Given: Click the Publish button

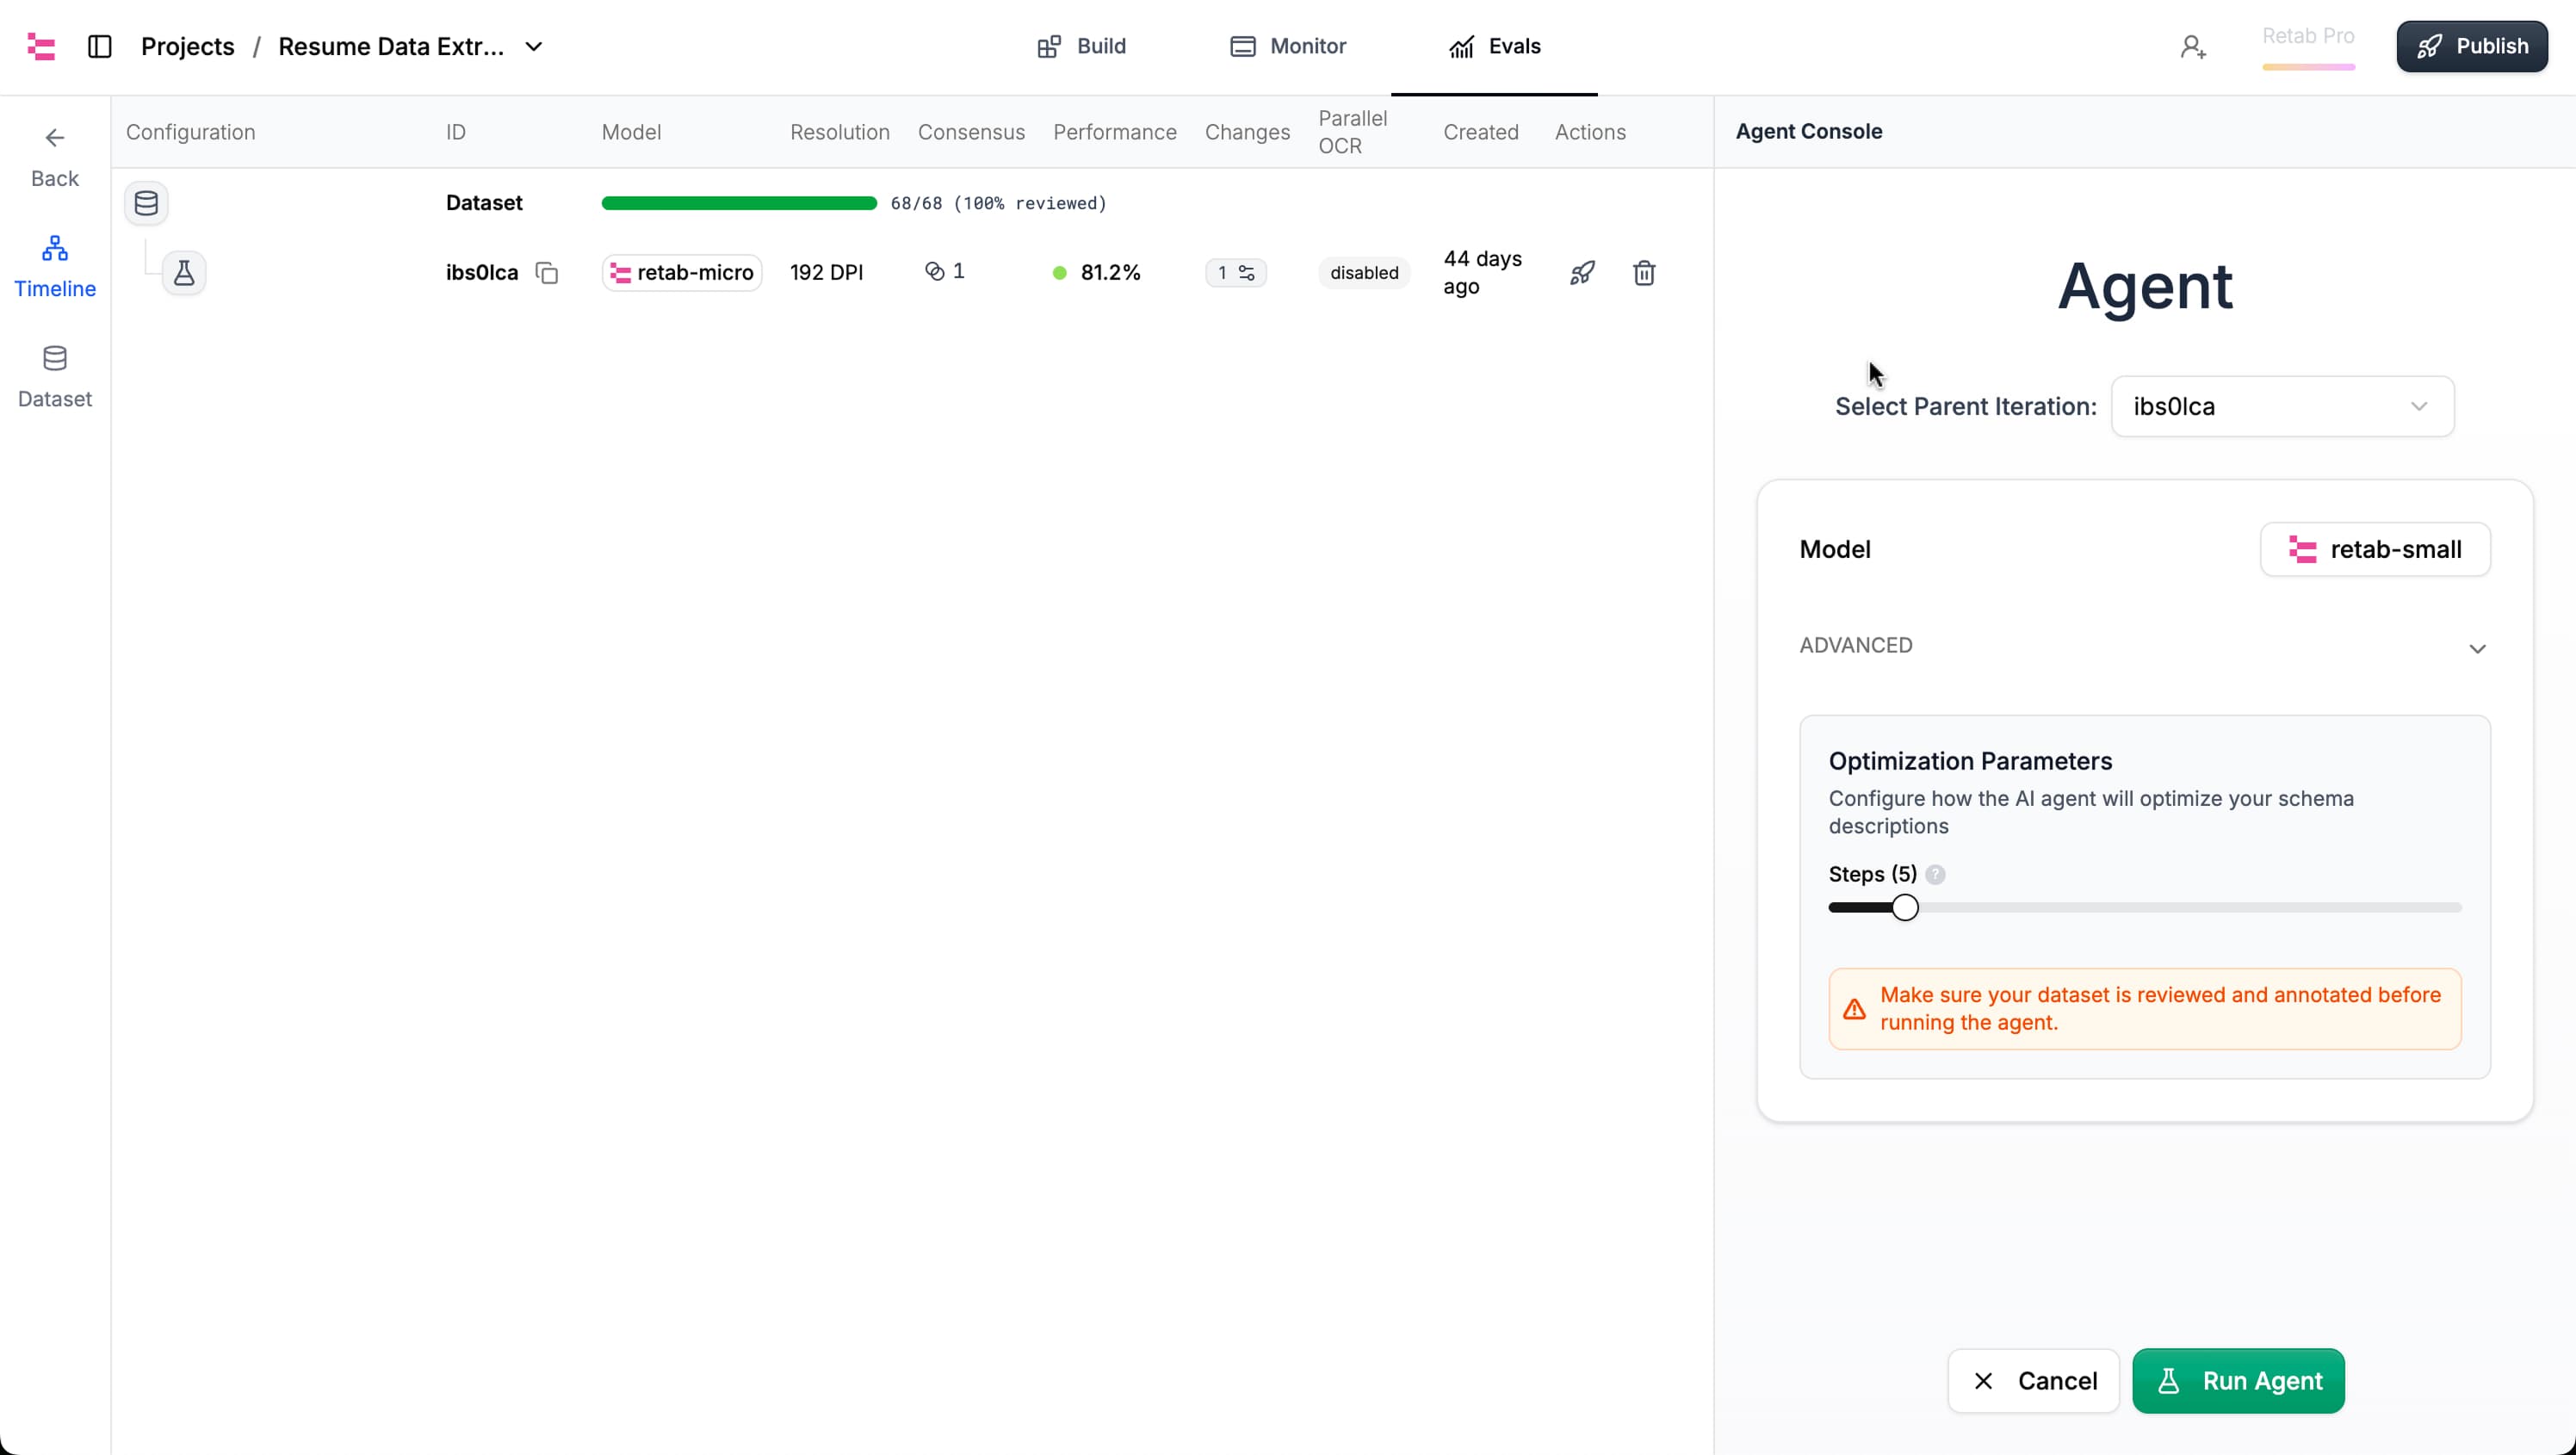Looking at the screenshot, I should click(2472, 46).
